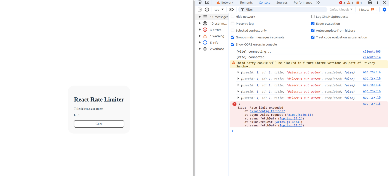The image size is (389, 176).
Task: Select the inspect element cursor tool
Action: pyautogui.click(x=199, y=2)
